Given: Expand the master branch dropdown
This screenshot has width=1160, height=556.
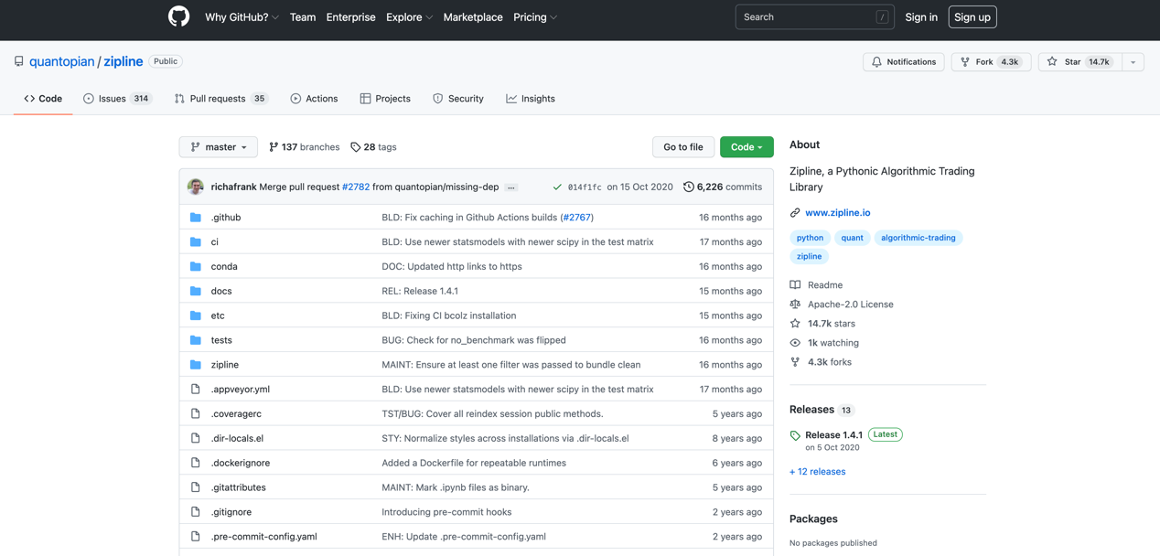Looking at the screenshot, I should tap(219, 147).
